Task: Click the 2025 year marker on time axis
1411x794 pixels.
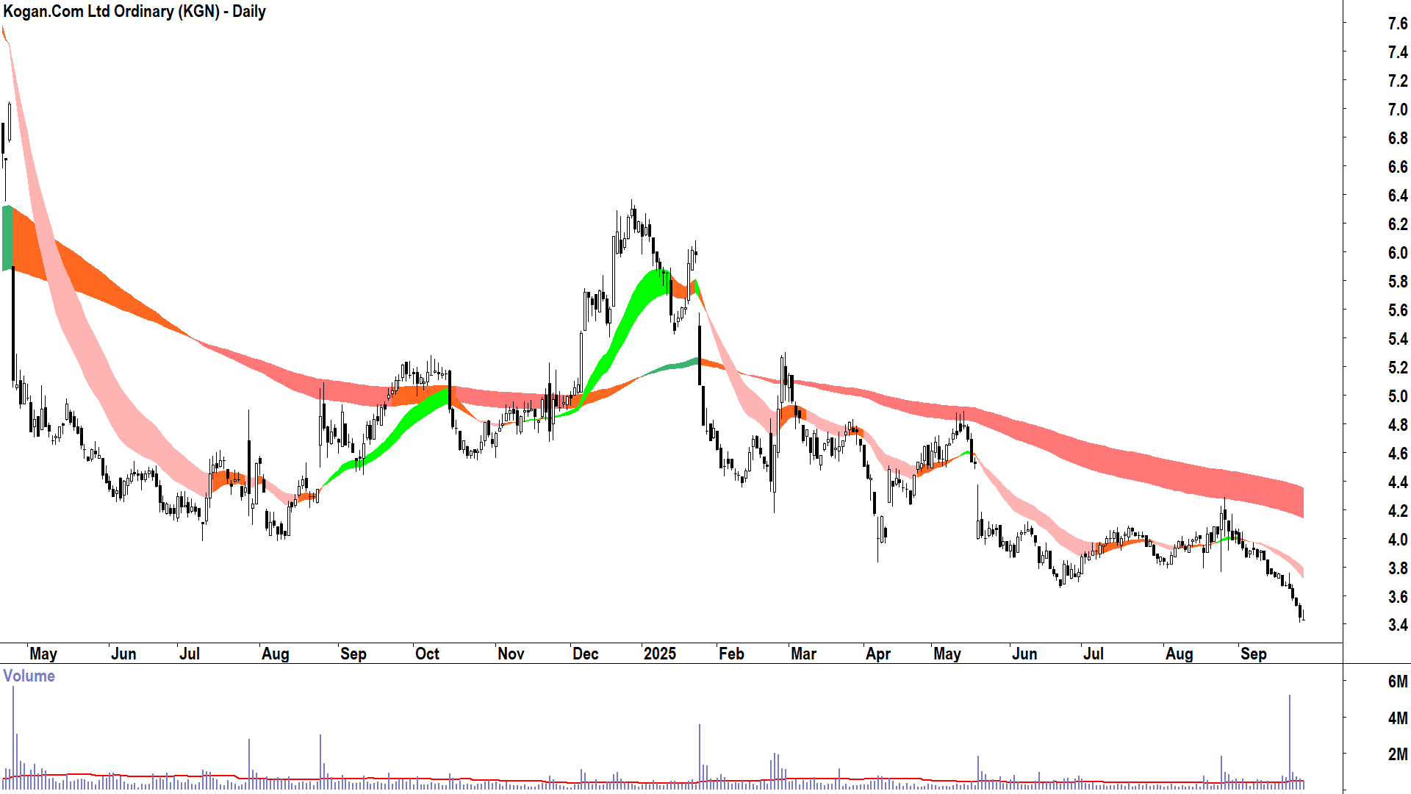Action: [x=659, y=654]
